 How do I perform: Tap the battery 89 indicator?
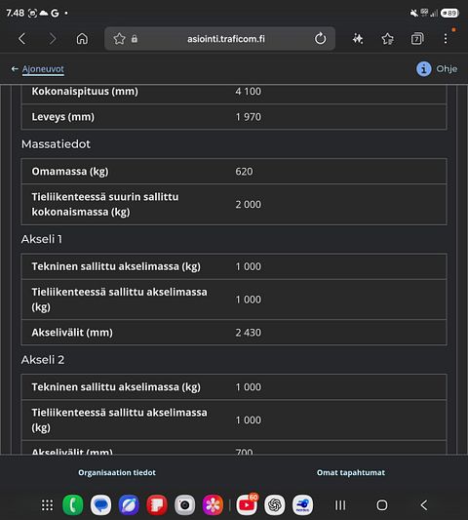point(449,13)
